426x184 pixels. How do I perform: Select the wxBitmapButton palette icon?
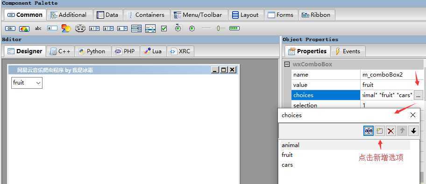tap(24, 28)
